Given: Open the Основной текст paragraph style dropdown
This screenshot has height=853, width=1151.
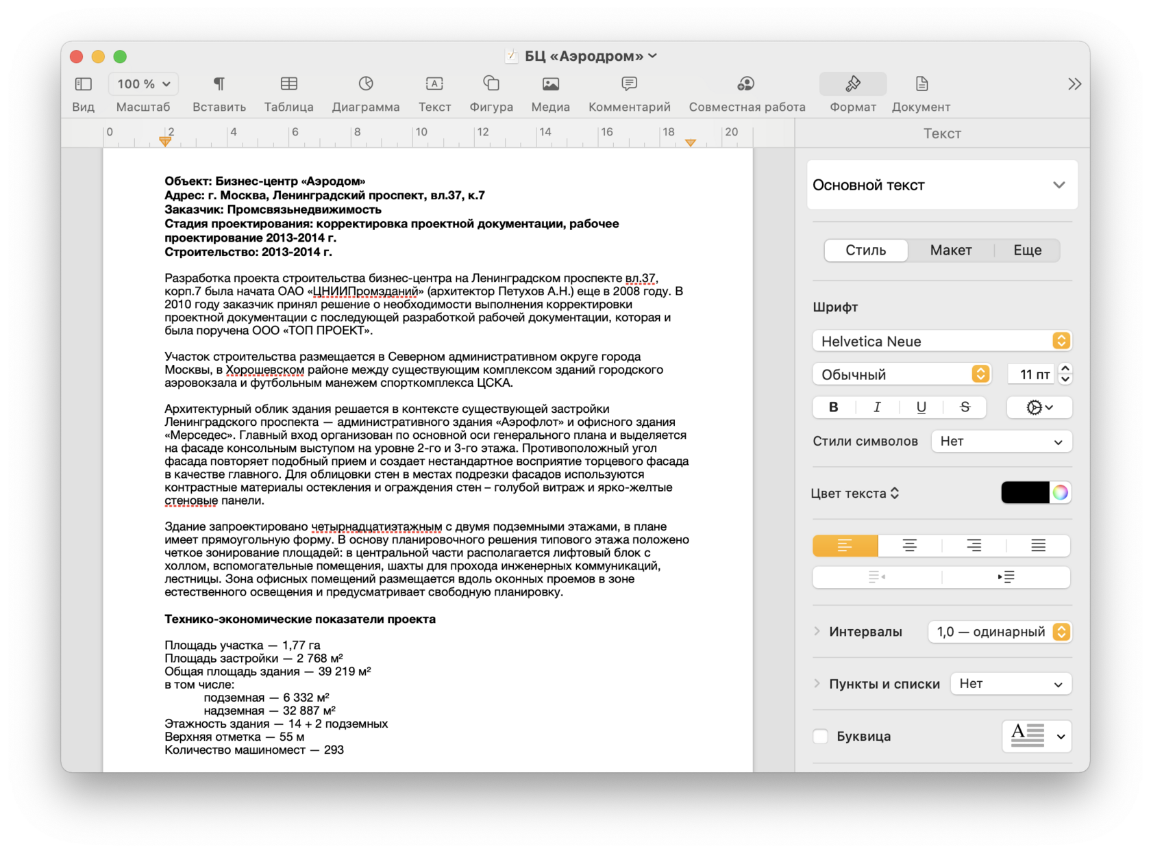Looking at the screenshot, I should point(942,185).
